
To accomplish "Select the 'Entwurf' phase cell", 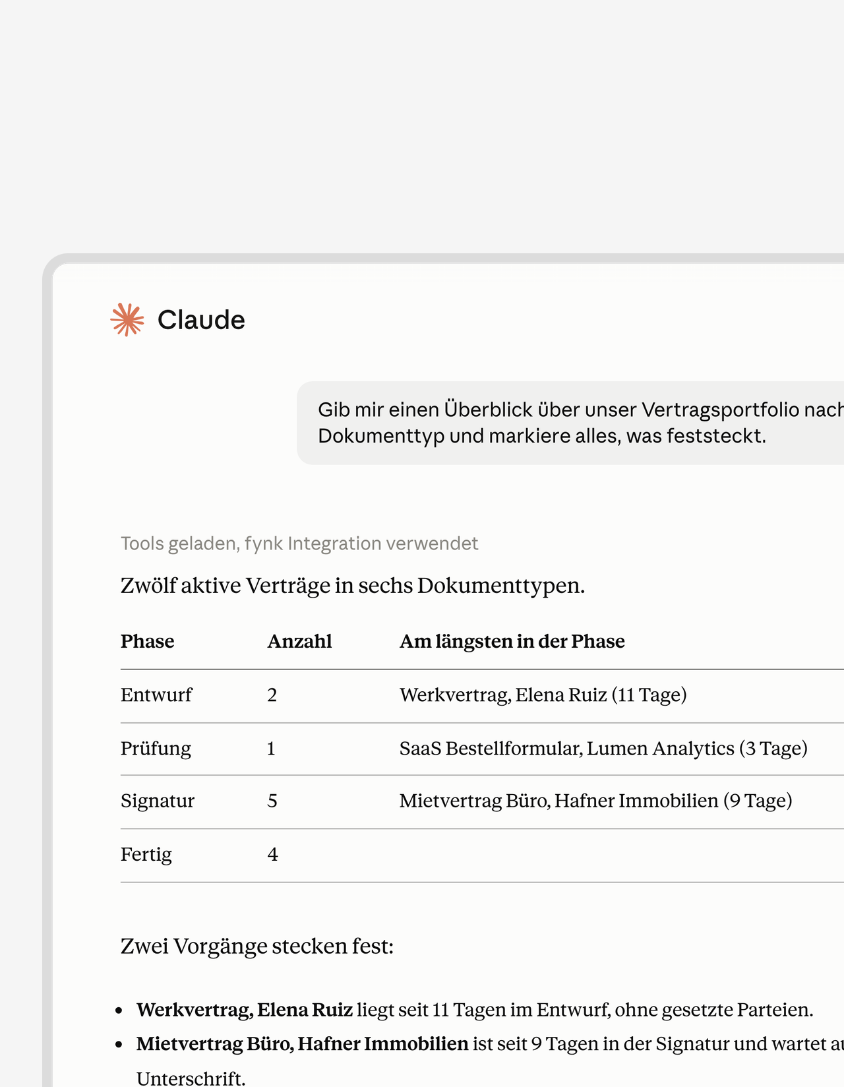I will pyautogui.click(x=156, y=695).
